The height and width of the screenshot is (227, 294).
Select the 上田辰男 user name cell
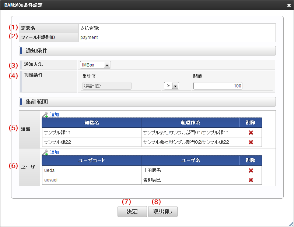[x=190, y=170]
